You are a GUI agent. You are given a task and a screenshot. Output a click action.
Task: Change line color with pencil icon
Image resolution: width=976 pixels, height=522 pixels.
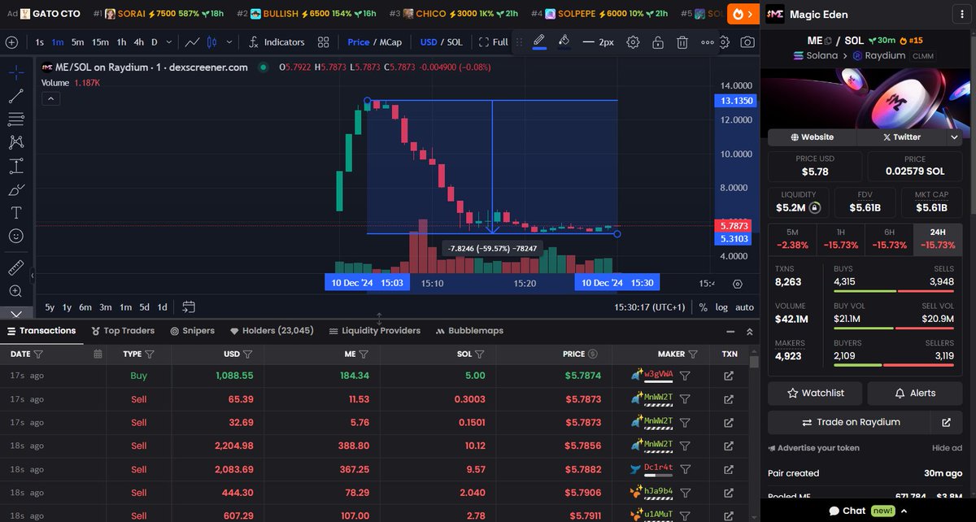[539, 41]
